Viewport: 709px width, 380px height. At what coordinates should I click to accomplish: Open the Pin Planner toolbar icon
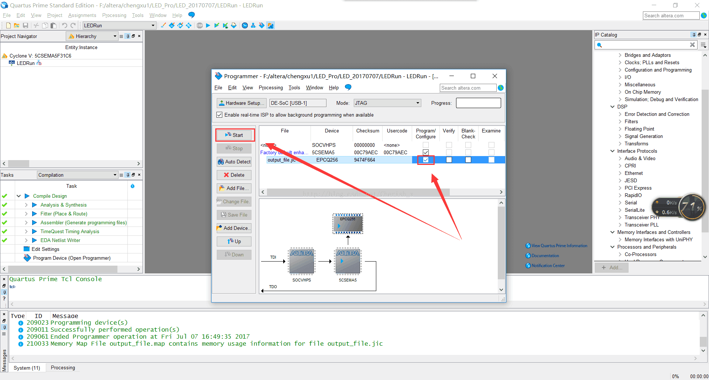180,25
